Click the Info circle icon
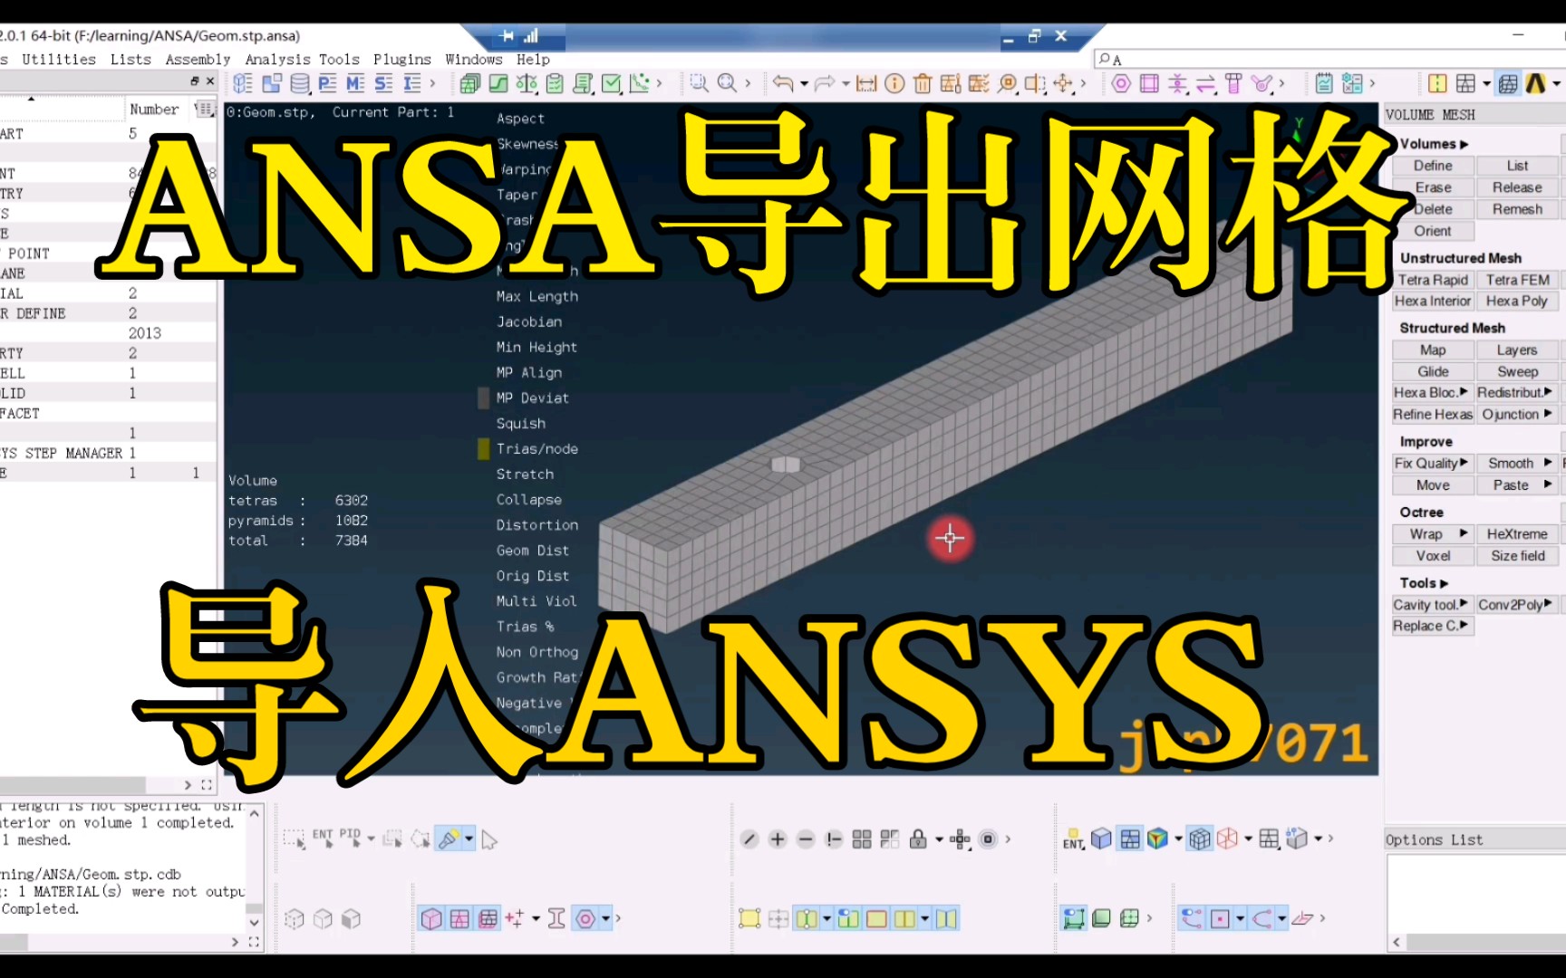1566x978 pixels. click(894, 84)
